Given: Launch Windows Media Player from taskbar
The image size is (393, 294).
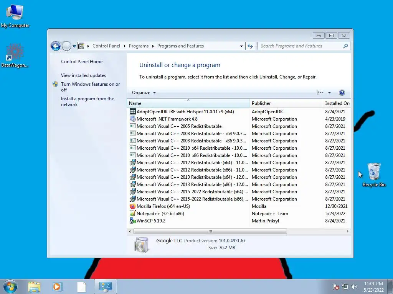Looking at the screenshot, I should click(x=58, y=287).
